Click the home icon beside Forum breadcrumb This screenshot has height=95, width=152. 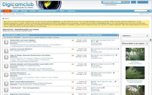click(3, 18)
